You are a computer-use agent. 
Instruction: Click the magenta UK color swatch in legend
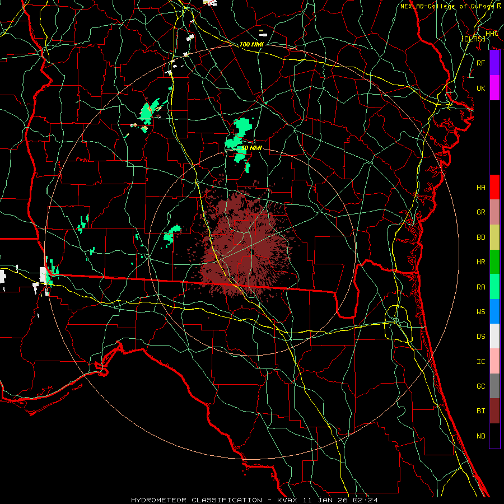pyautogui.click(x=494, y=88)
